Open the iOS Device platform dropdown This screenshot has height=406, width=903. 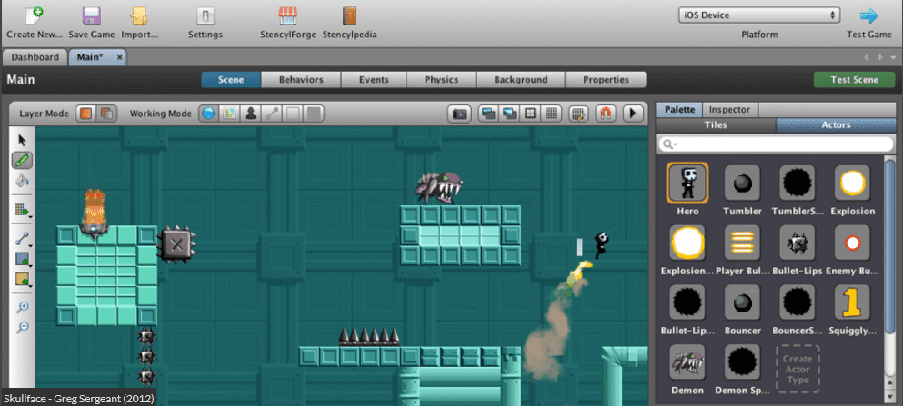[759, 15]
